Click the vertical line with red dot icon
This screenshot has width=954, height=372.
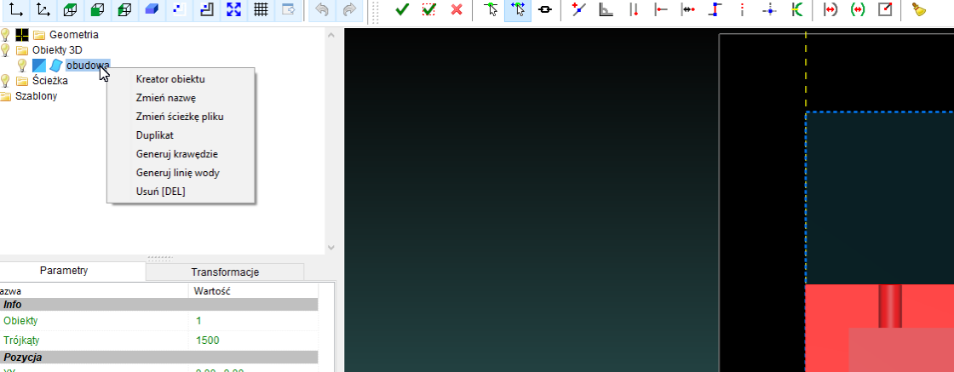(x=634, y=9)
